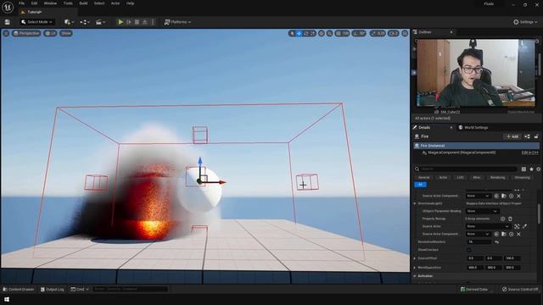The image size is (543, 305).
Task: Toggle surface snapping icon in viewport
Action: (330, 34)
